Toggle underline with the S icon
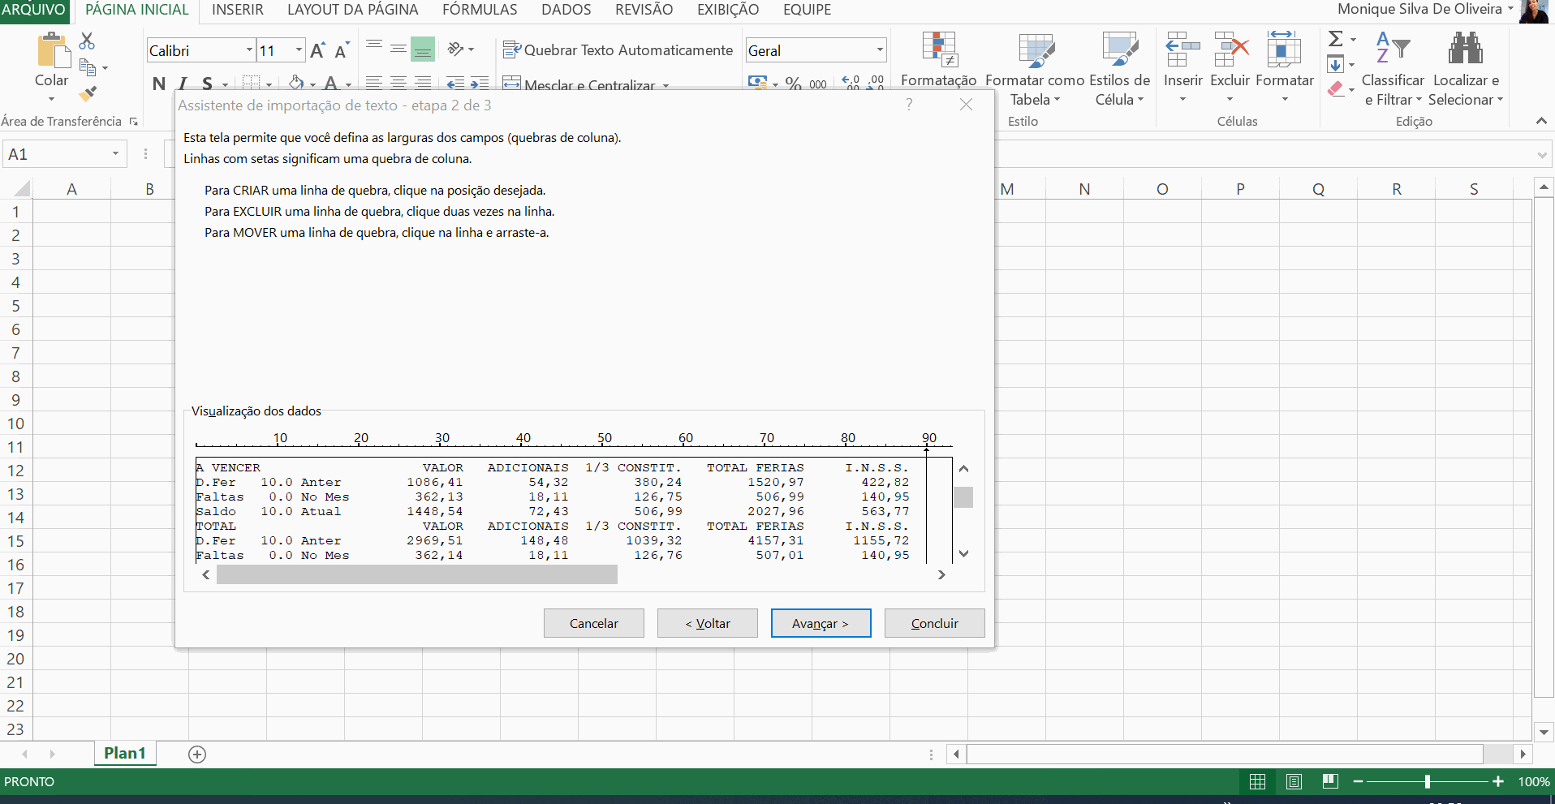The image size is (1555, 804). (x=207, y=84)
